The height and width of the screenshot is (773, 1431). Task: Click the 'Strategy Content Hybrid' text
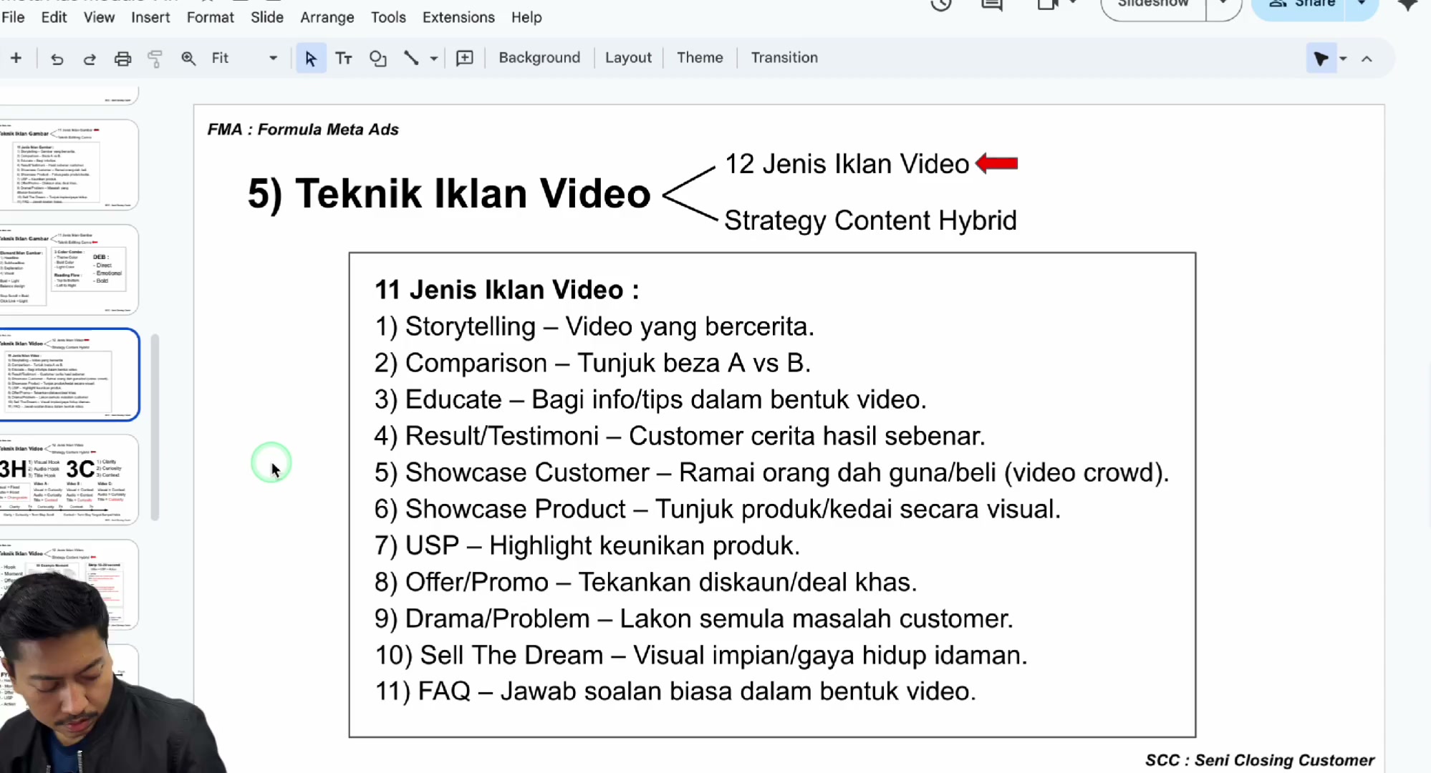(x=870, y=220)
